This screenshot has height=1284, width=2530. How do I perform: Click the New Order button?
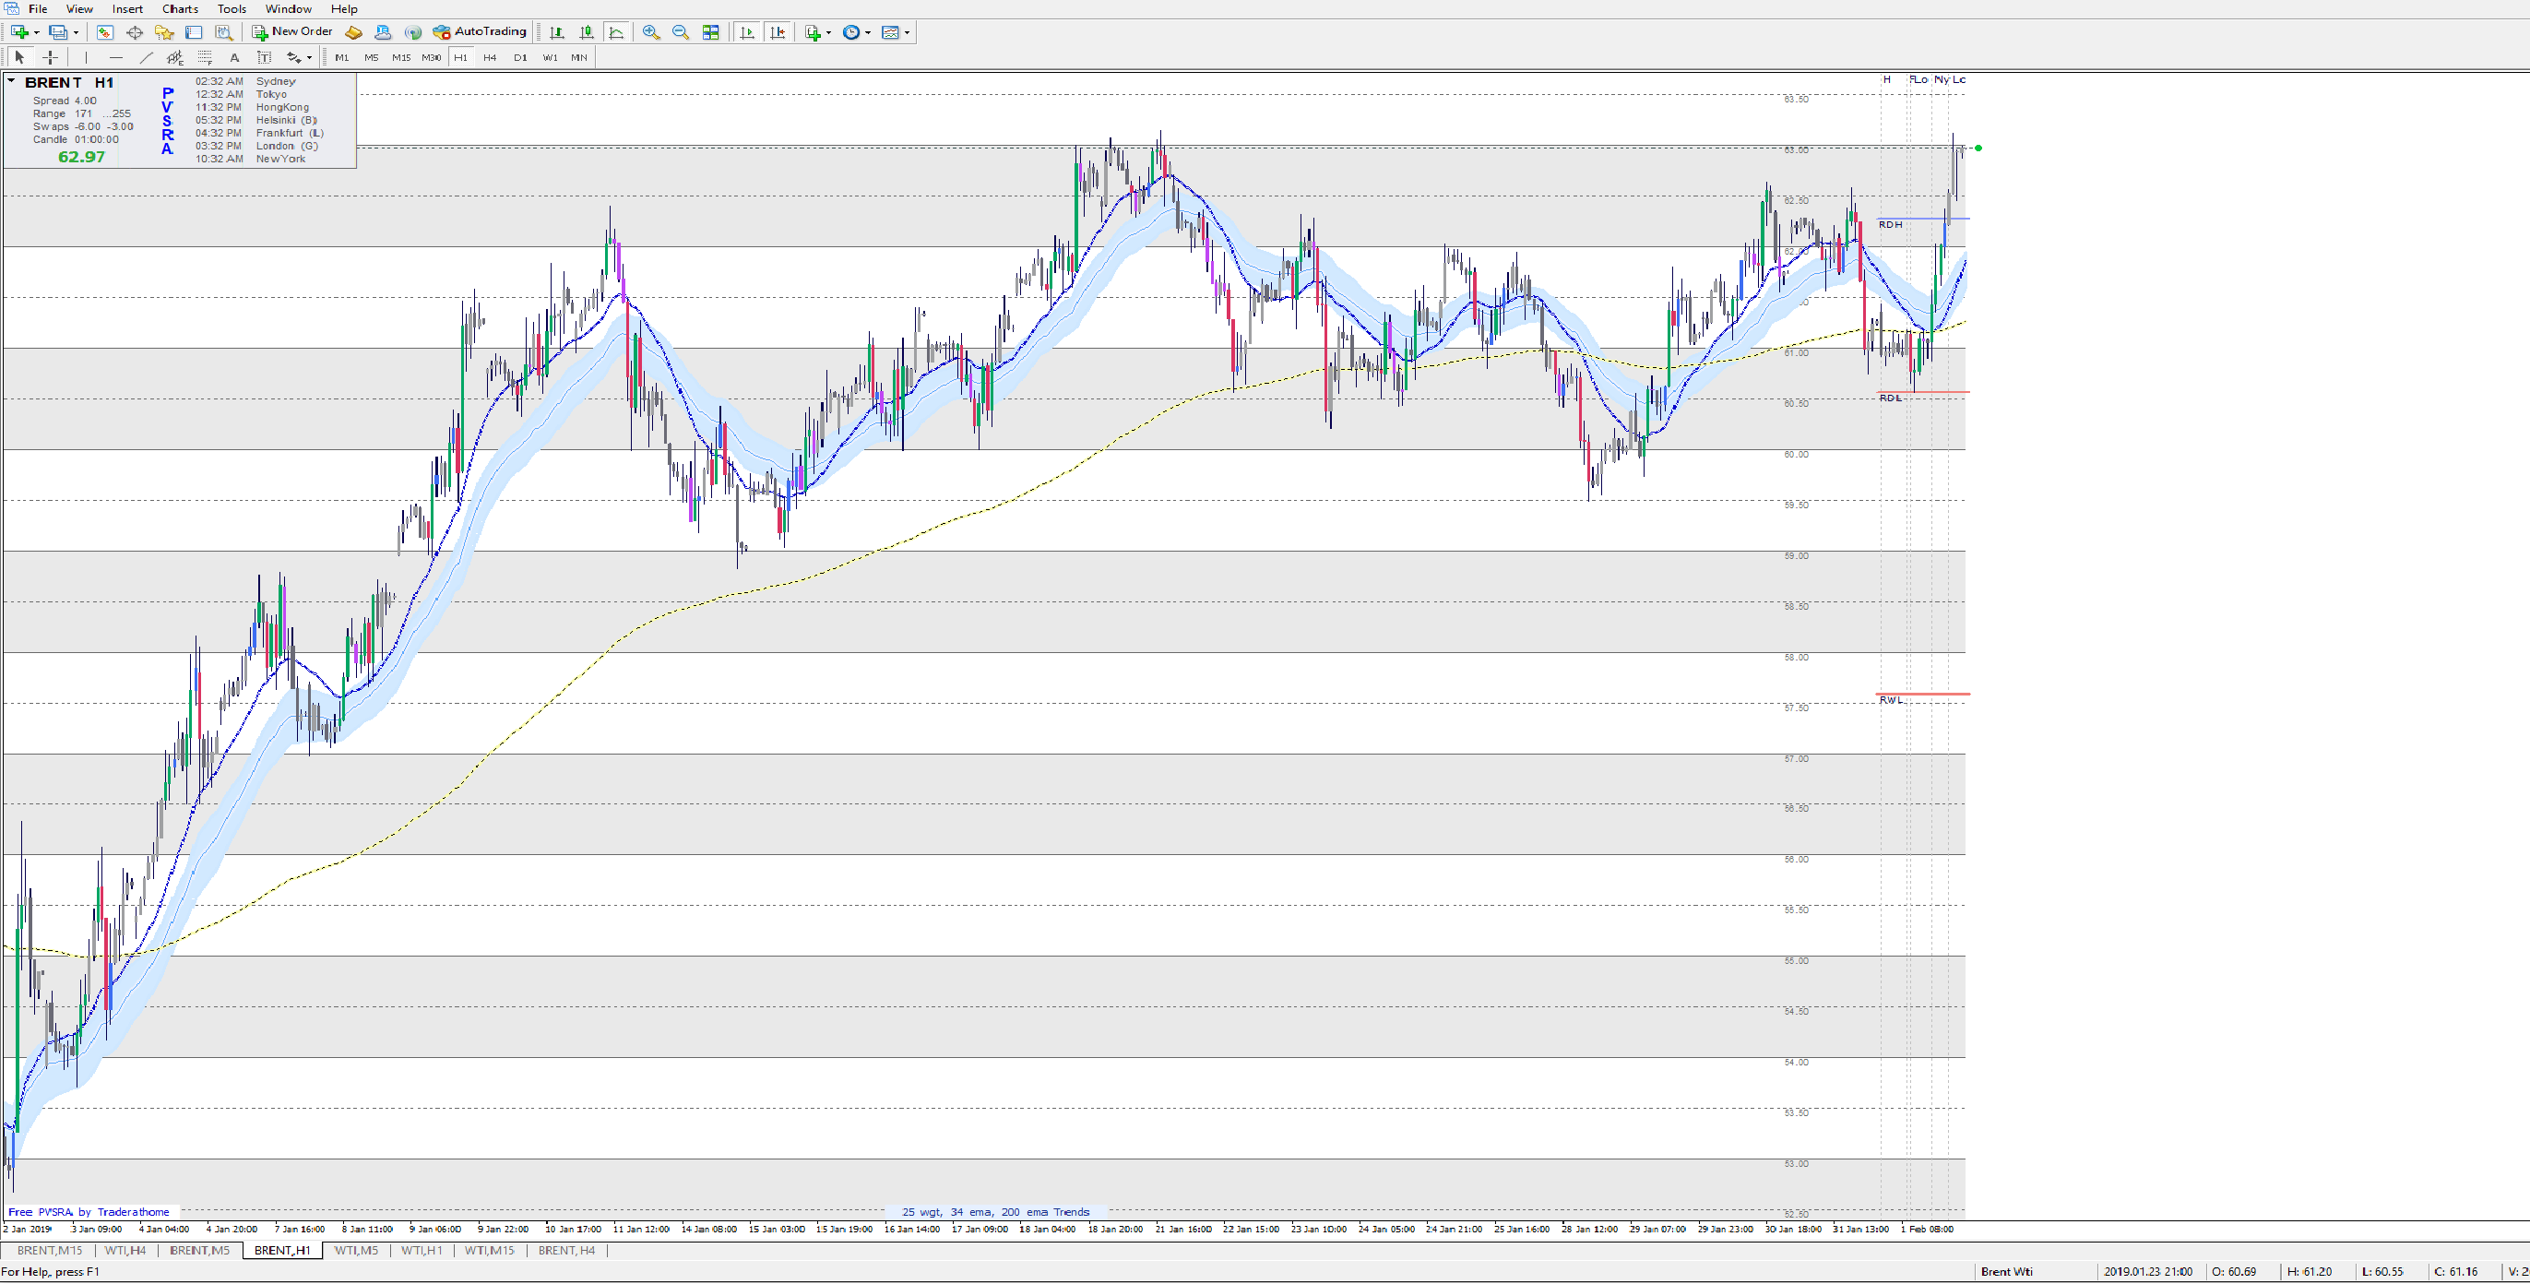(x=291, y=31)
